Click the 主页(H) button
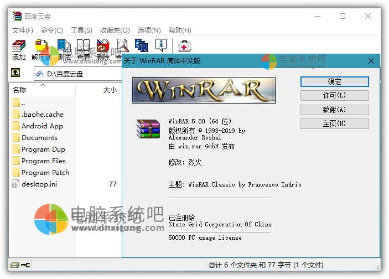389x279 pixels. pos(334,123)
